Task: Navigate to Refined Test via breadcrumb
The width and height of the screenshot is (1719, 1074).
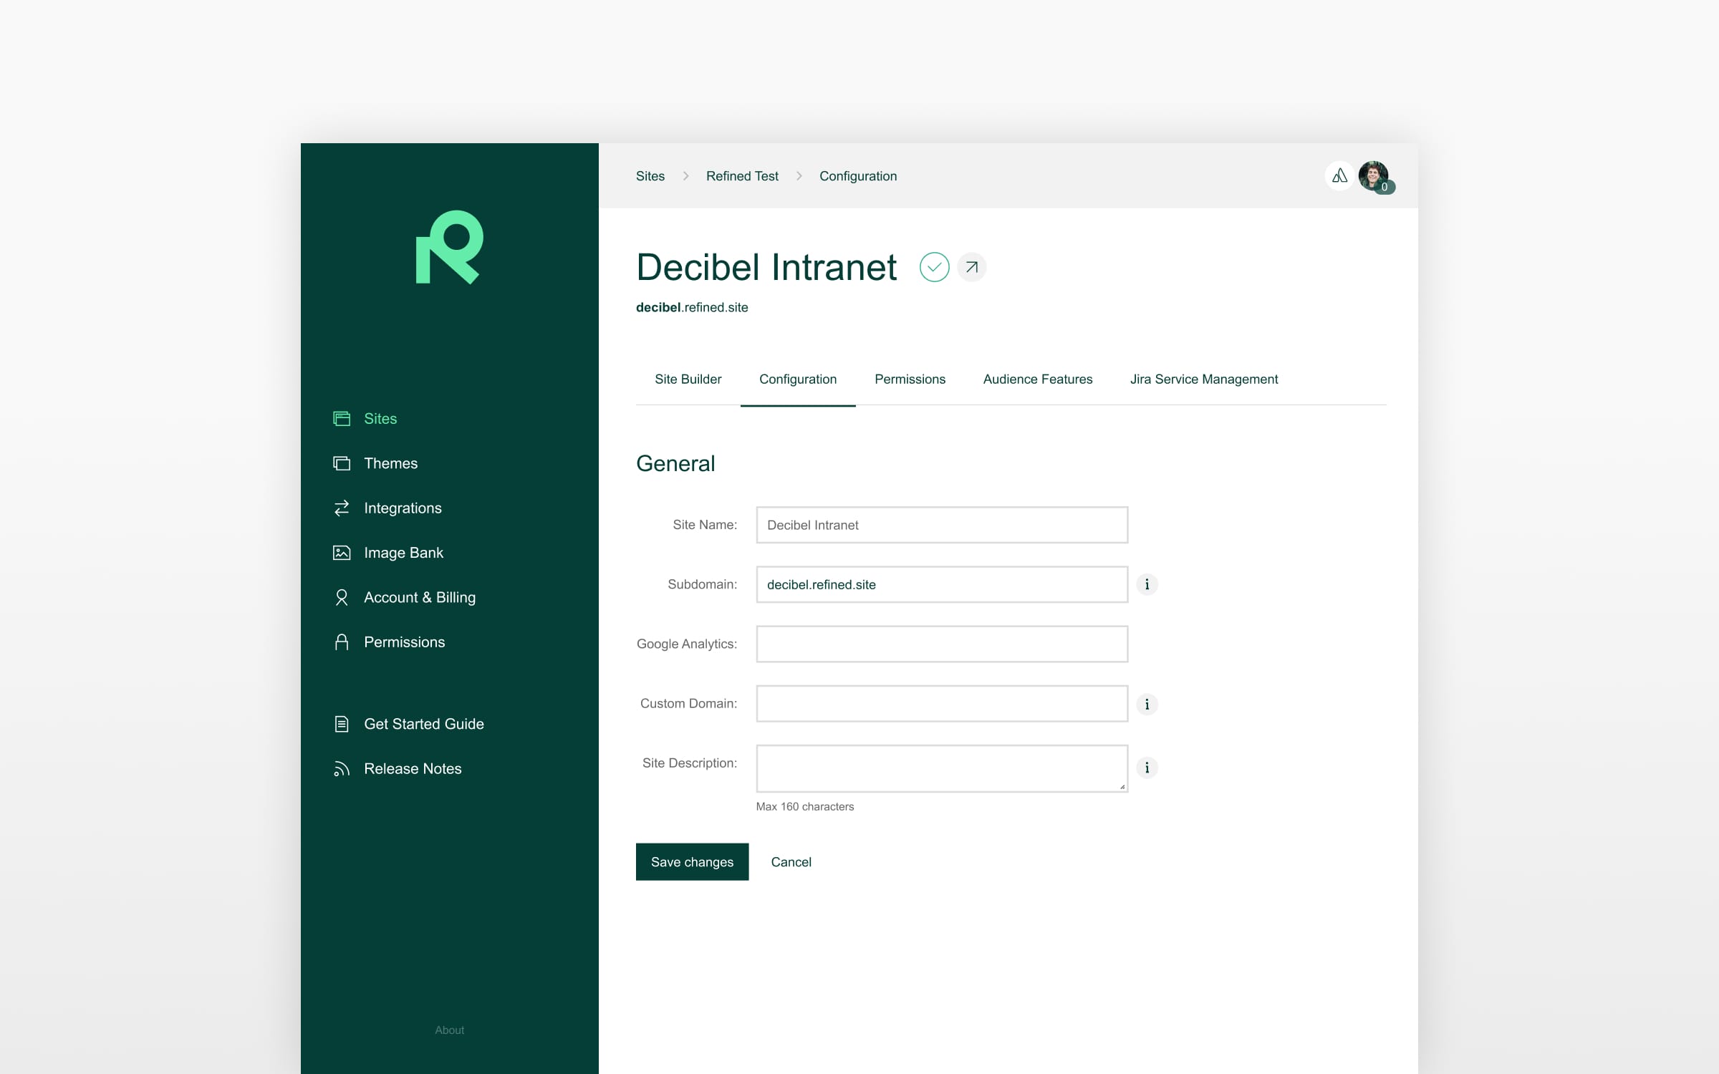Action: 742,175
